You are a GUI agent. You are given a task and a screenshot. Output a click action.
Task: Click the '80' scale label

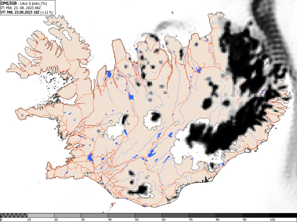point(217,220)
